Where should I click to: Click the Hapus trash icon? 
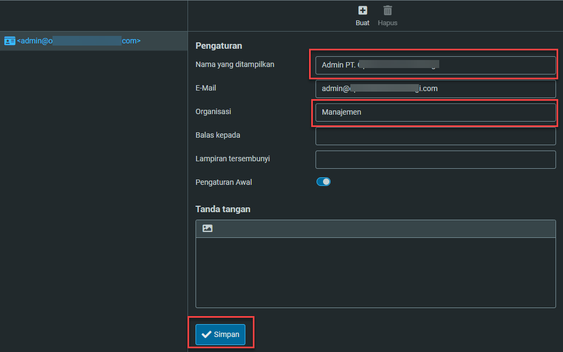387,11
